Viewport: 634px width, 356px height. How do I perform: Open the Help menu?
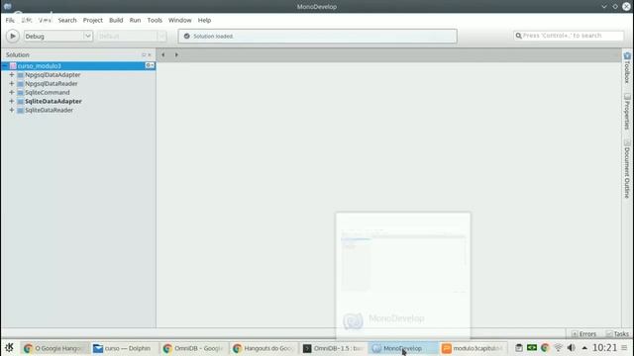tap(204, 20)
